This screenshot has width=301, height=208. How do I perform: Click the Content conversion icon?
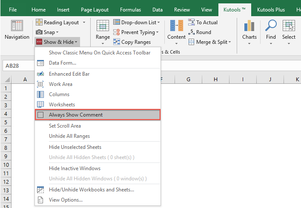coord(176,26)
